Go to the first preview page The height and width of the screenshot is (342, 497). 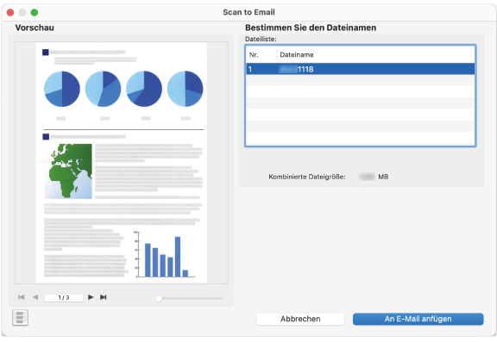click(x=22, y=297)
